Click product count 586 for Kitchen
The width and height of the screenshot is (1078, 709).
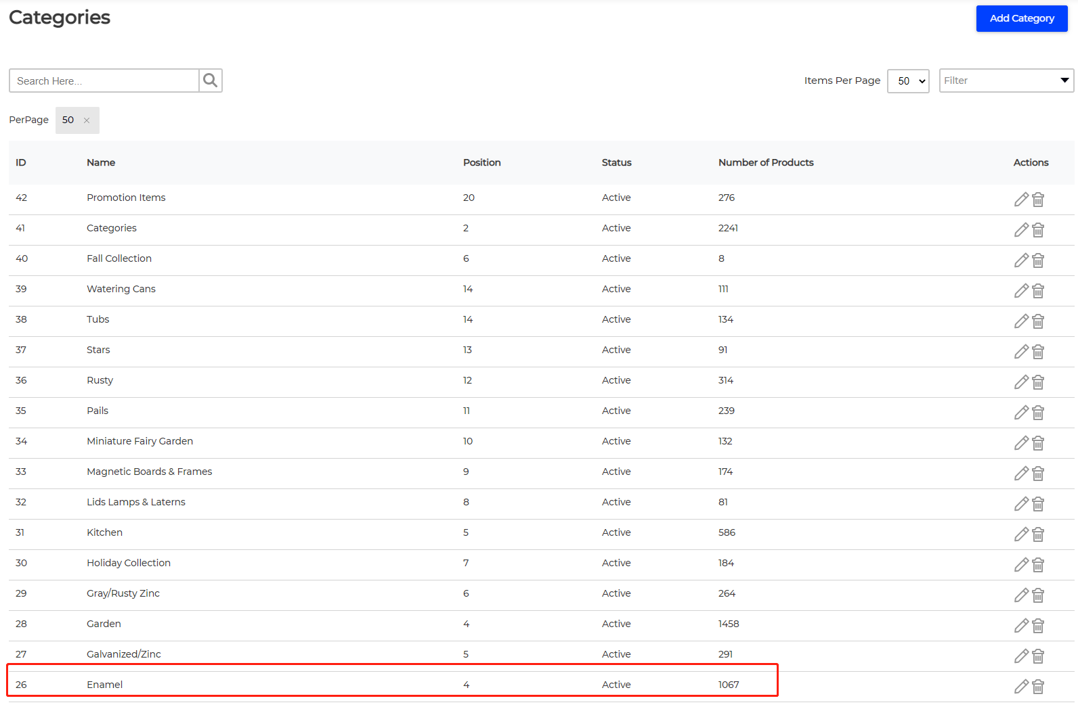click(727, 532)
